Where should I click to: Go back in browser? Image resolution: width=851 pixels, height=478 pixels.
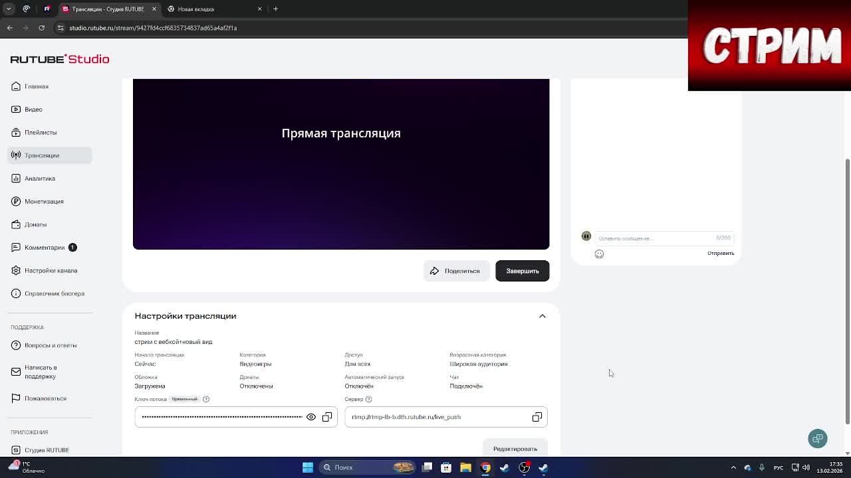coord(10,28)
